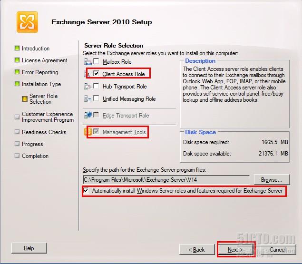Click the gray Readiness Checks step indicator
This screenshot has width=302, height=264.
pyautogui.click(x=17, y=132)
